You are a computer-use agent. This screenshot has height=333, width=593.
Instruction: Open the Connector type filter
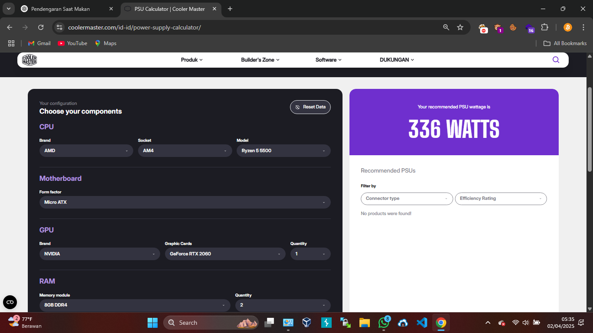click(x=407, y=199)
